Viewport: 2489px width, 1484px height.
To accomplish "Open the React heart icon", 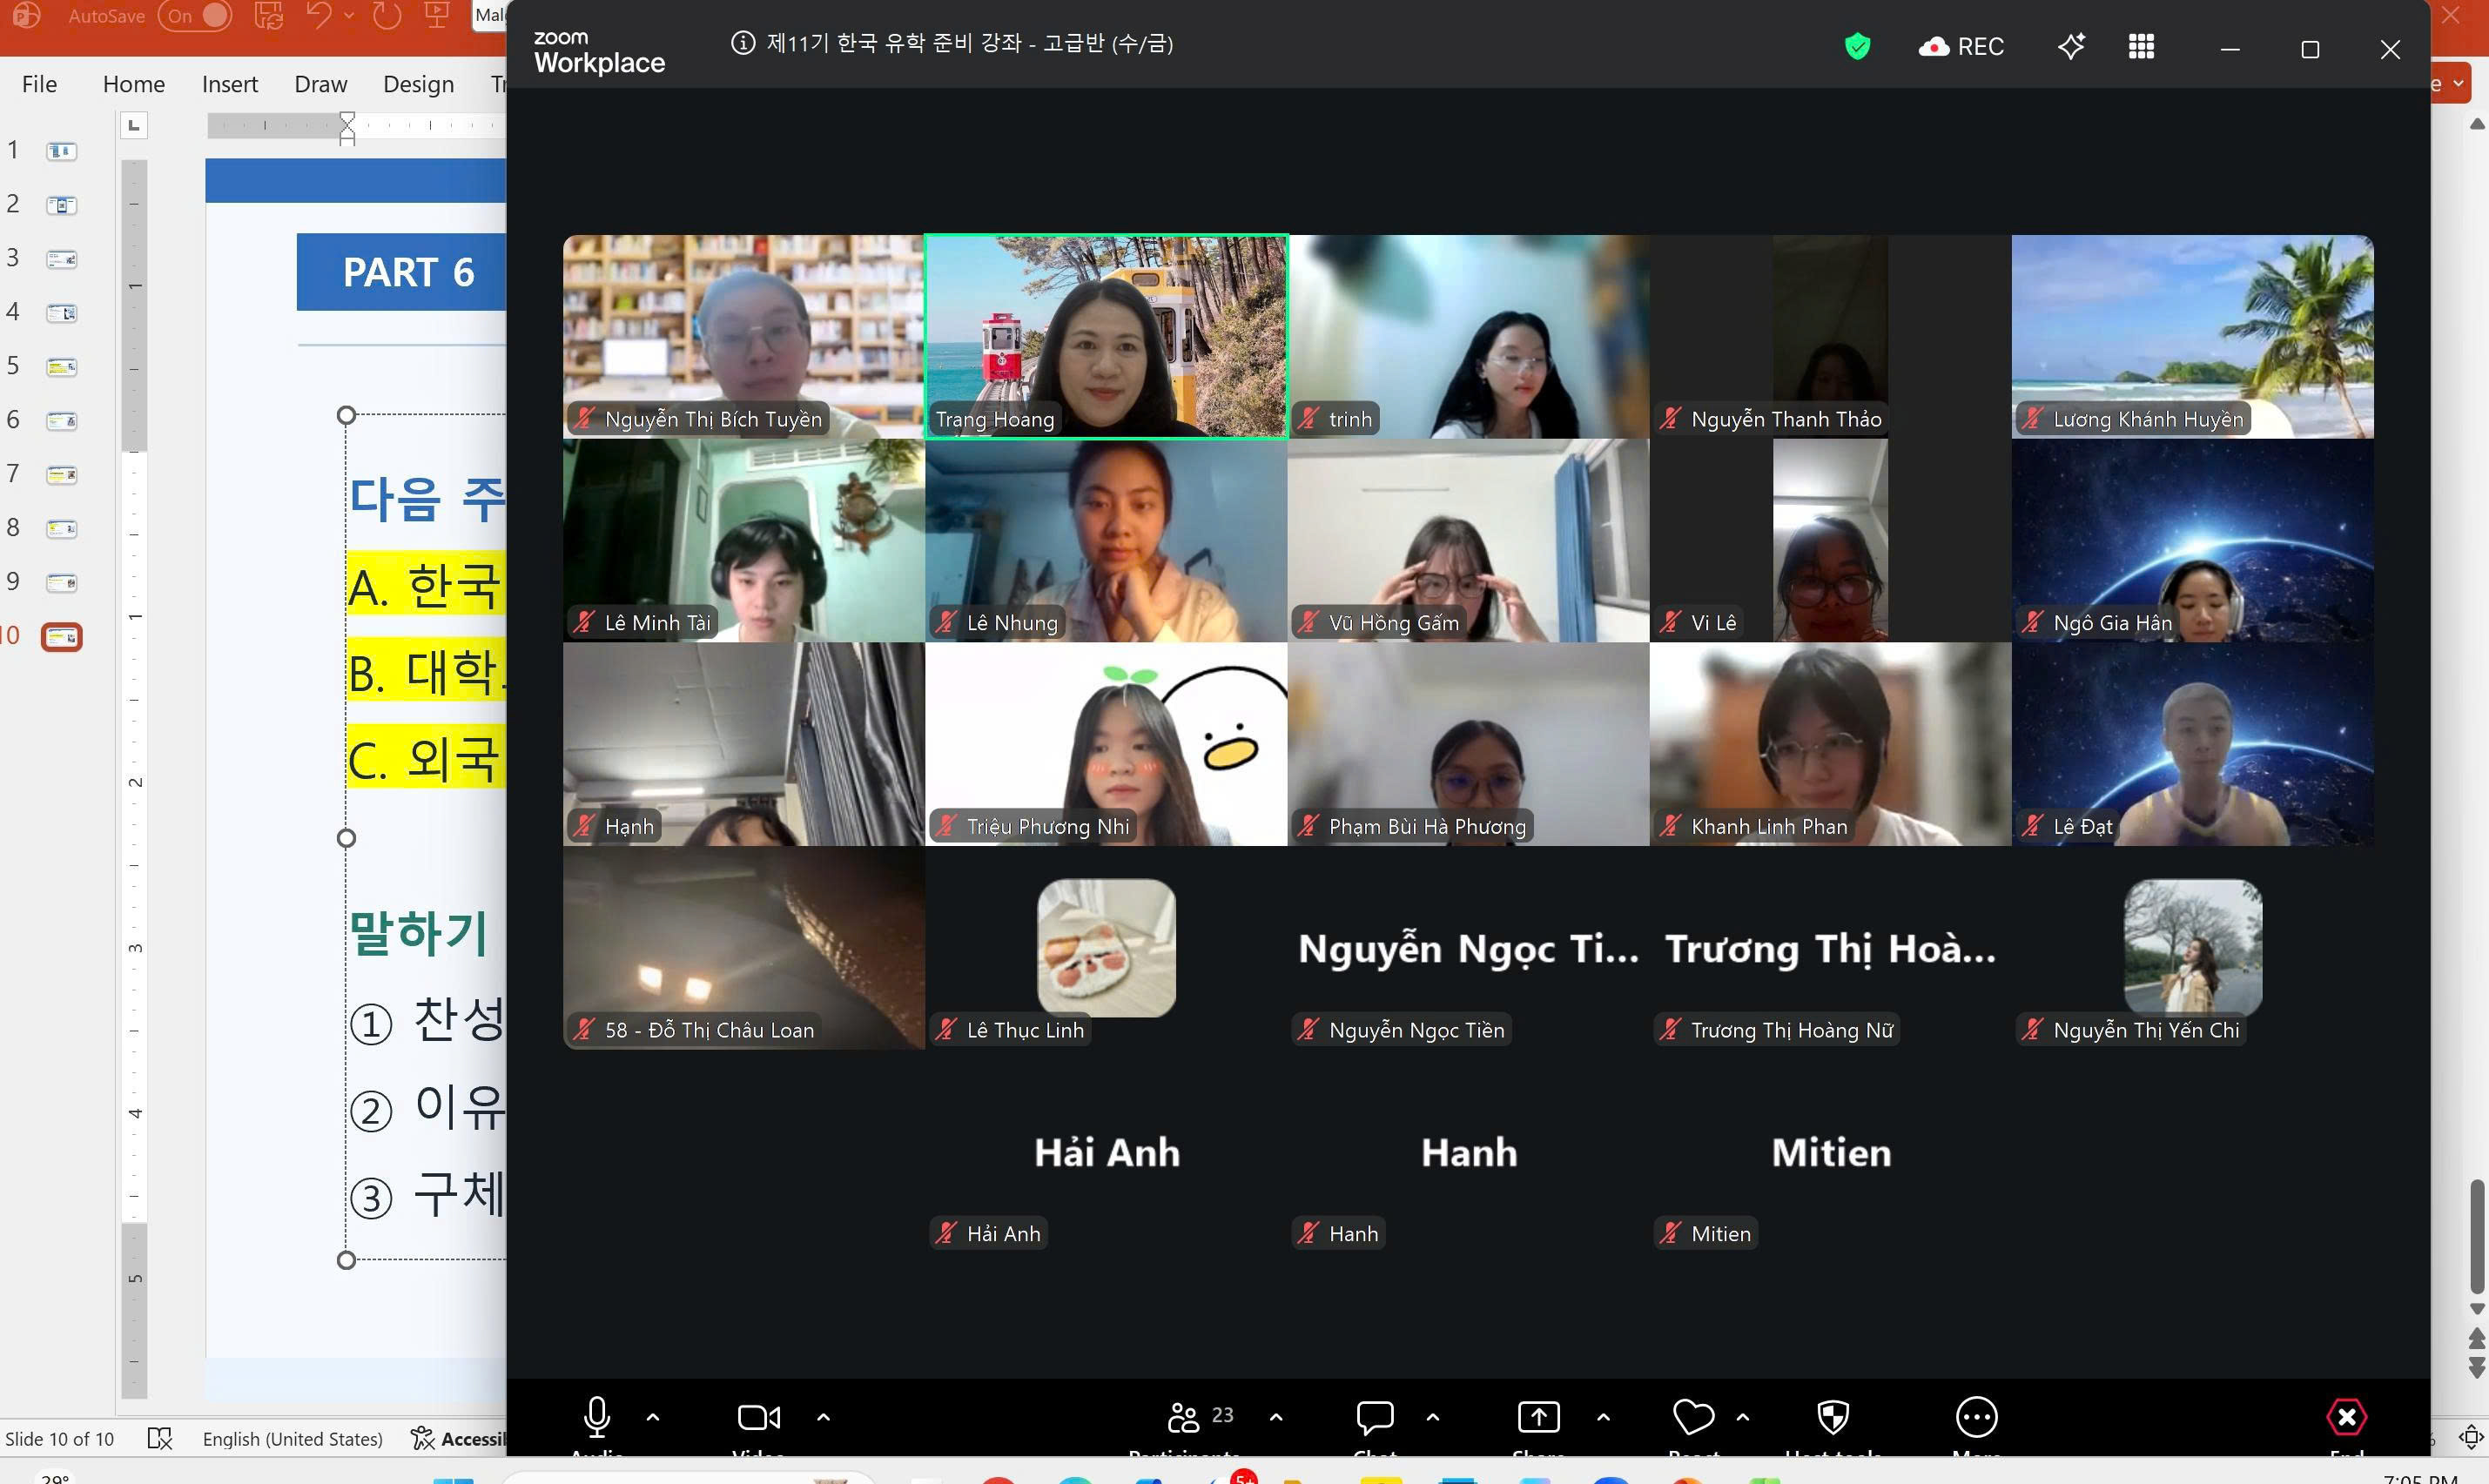I will (1693, 1416).
